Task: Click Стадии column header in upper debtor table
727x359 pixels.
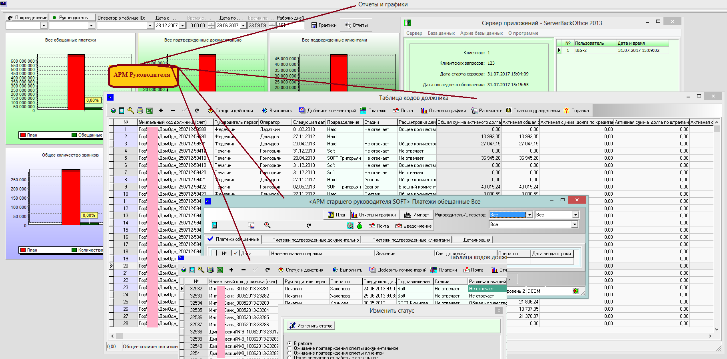Action: pos(380,122)
